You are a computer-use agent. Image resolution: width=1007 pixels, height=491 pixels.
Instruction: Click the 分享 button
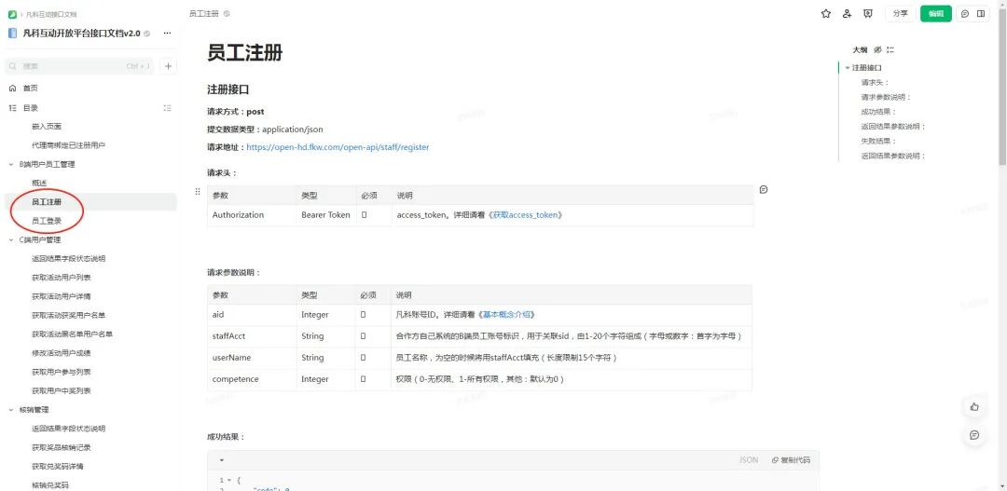coord(901,13)
